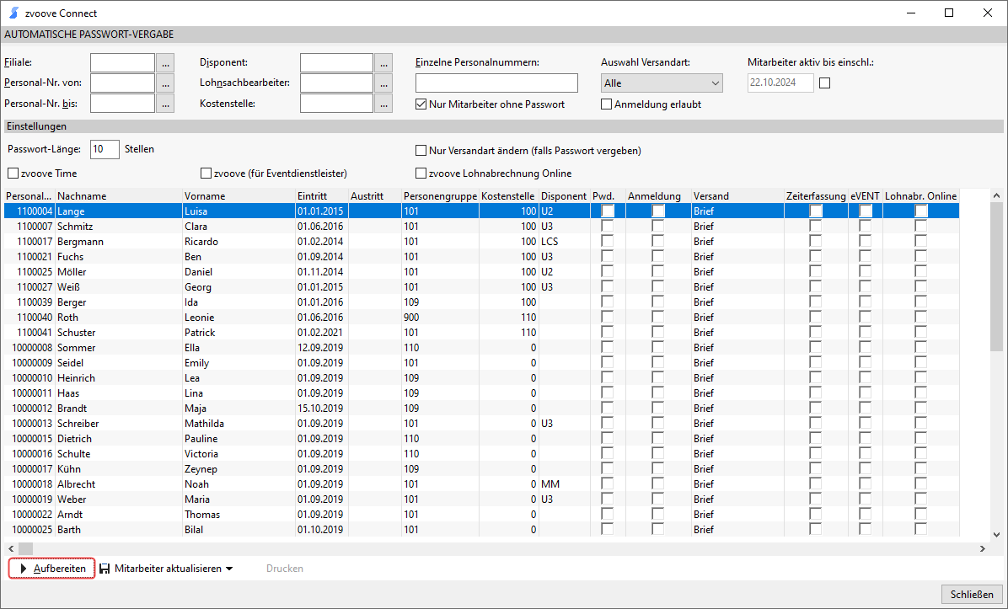The width and height of the screenshot is (1008, 609).
Task: Select row 1100039 Berger
Action: coord(481,302)
